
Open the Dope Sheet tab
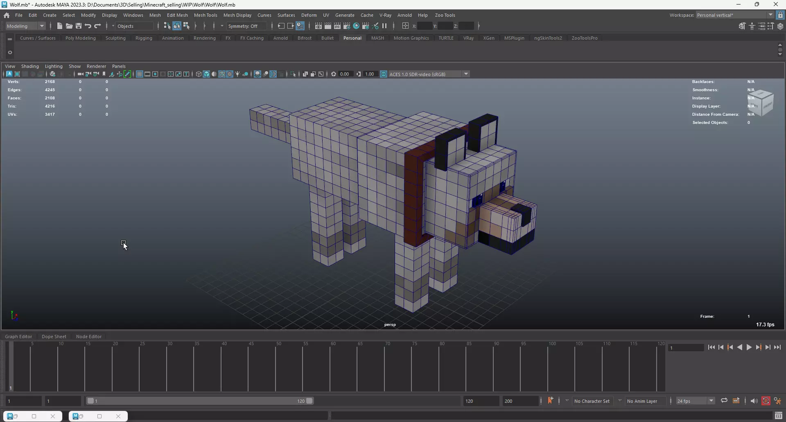tap(54, 337)
